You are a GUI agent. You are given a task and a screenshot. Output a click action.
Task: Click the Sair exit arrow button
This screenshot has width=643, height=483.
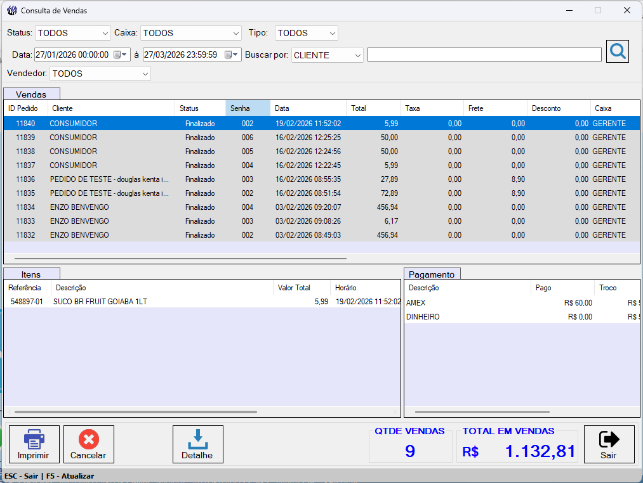[x=609, y=444]
